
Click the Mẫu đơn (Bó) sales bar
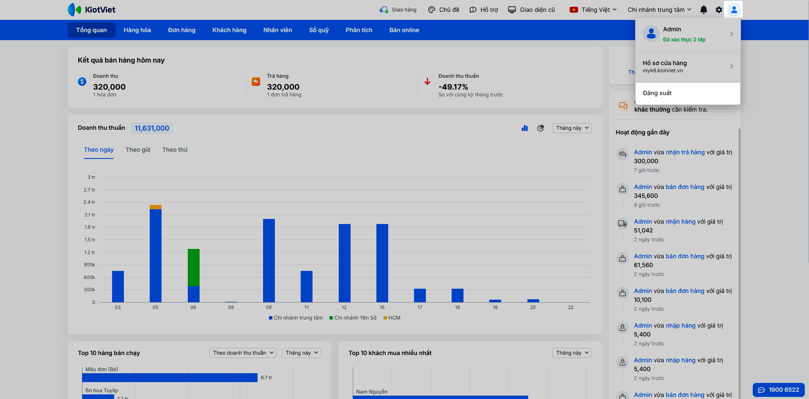[x=170, y=377]
